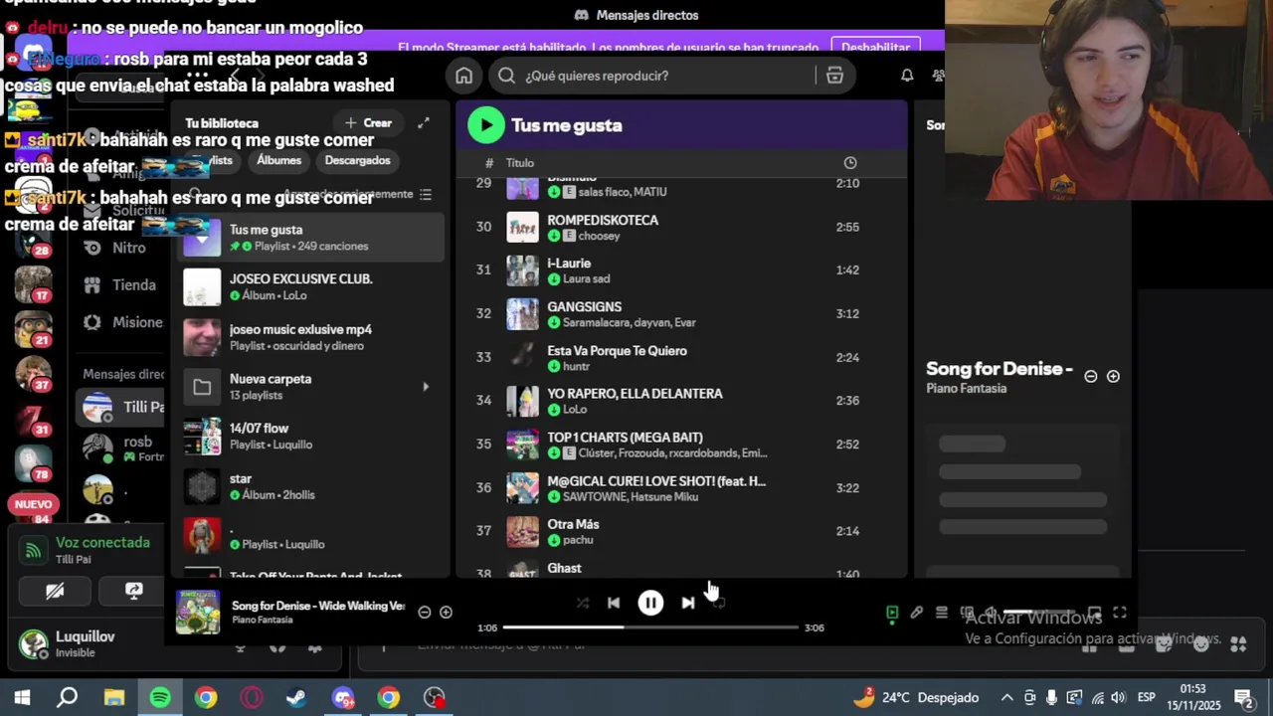
Task: Open the Browse icon in search bar
Action: [834, 76]
